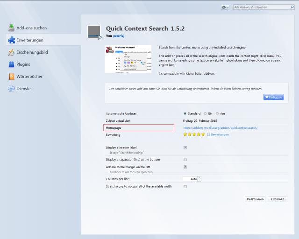Screen dimensions: 299x239
Task: Click the Bewertung label
Action: point(113,135)
